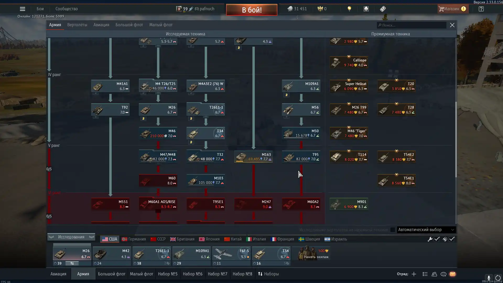Select the Набор №8 preset
This screenshot has width=503, height=283.
click(242, 274)
